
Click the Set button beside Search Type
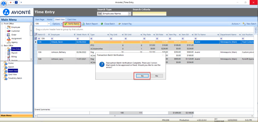(x=100, y=14)
